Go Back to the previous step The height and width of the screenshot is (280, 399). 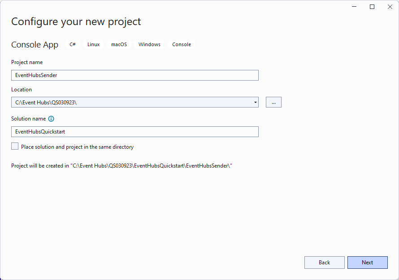coord(324,263)
